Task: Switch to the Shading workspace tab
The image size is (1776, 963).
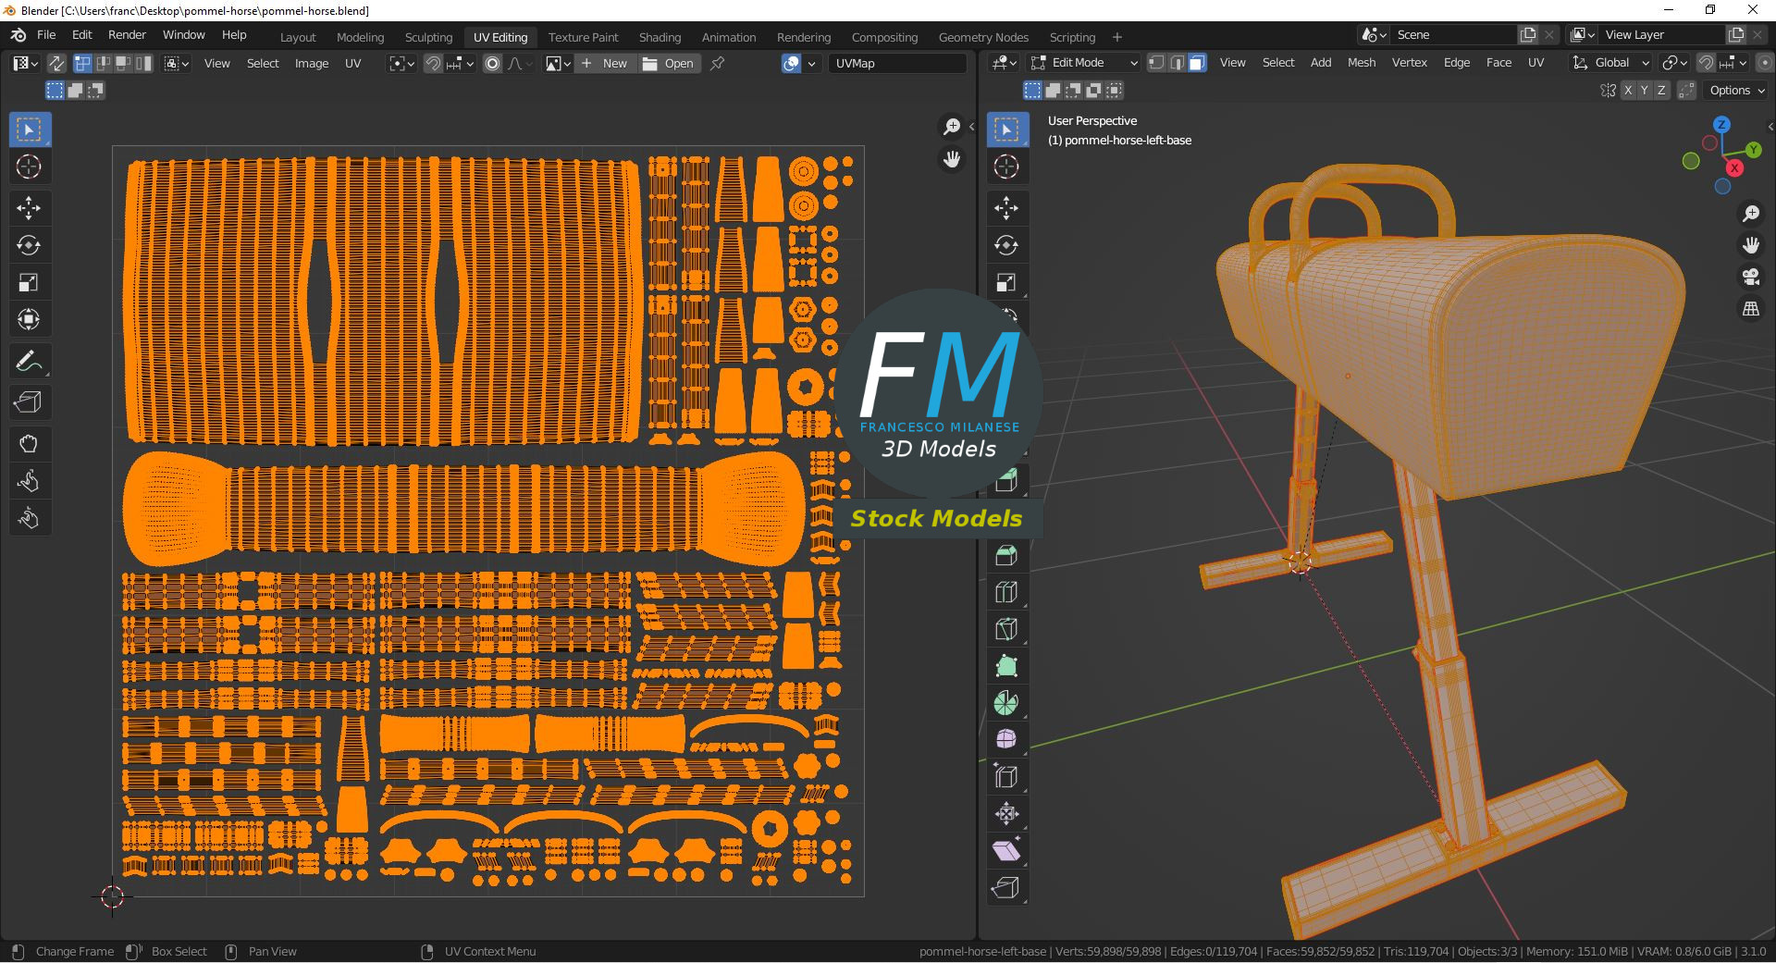Action: 660,37
